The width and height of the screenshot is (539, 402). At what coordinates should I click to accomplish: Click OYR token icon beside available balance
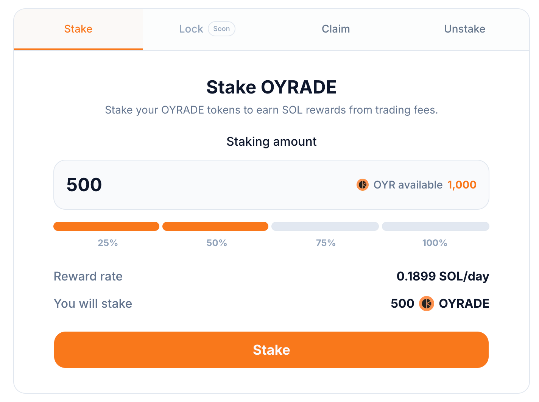click(x=363, y=185)
